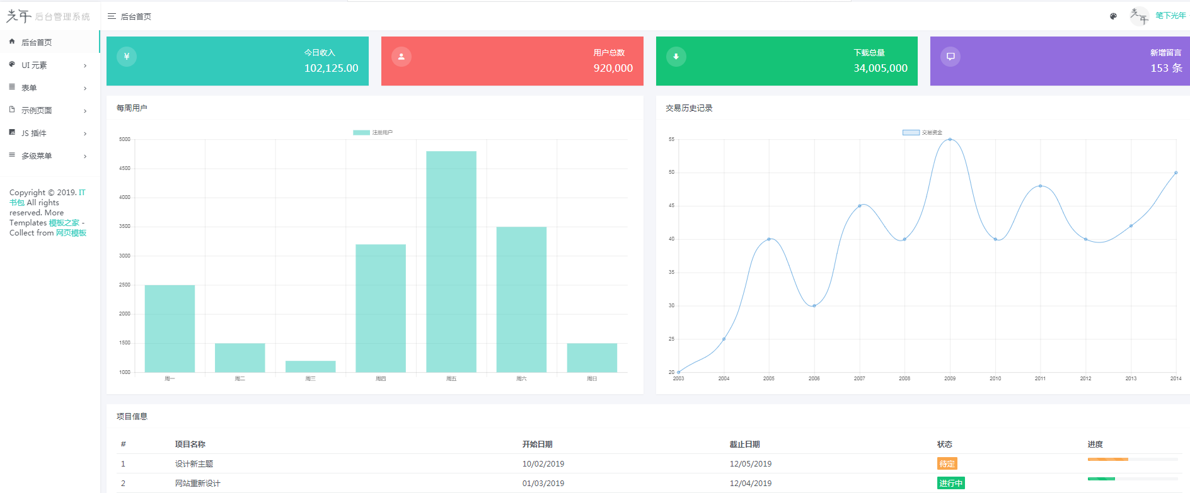The image size is (1190, 493).
Task: Follow the 模板之家 footer link
Action: (64, 223)
